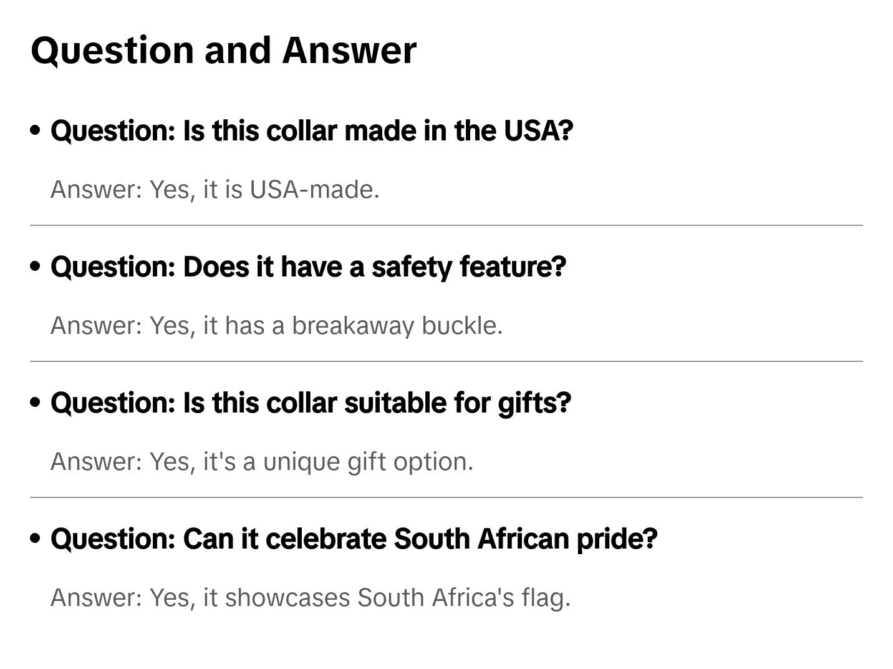Screen dimensions: 893x669
Task: Click the word "Answer" in the page heading
Action: coord(349,50)
